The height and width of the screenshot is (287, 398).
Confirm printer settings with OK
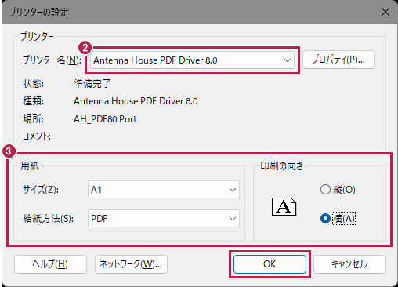click(270, 264)
